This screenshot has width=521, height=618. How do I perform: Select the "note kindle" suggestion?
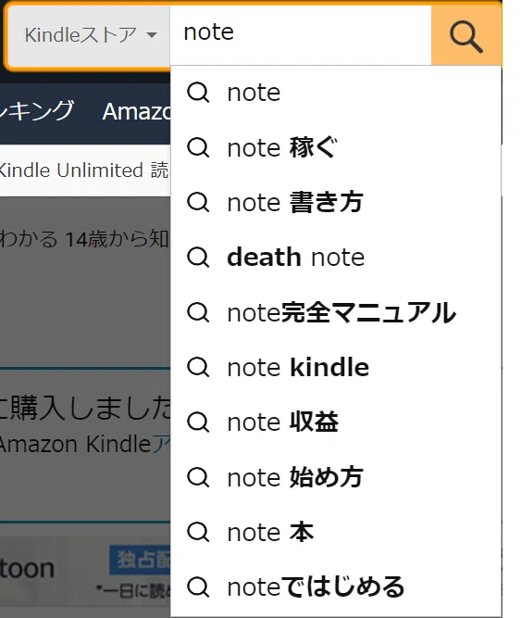336,367
